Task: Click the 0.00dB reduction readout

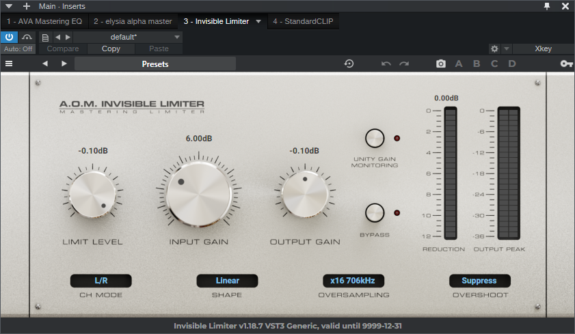Action: [x=446, y=98]
